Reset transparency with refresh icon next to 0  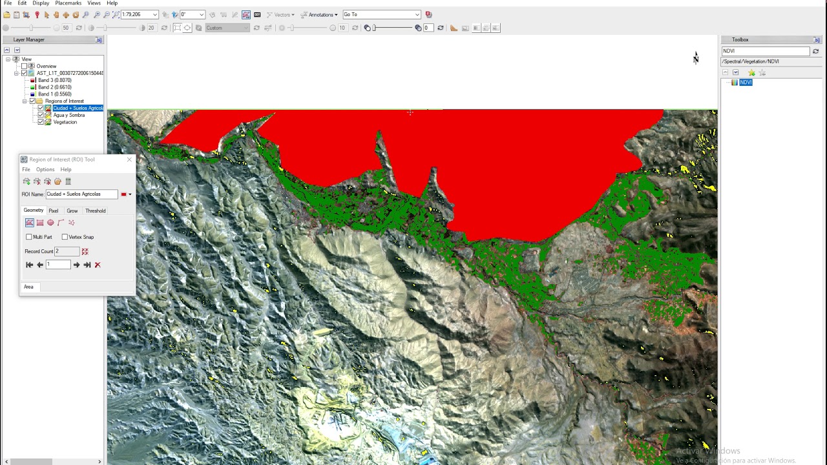[441, 28]
